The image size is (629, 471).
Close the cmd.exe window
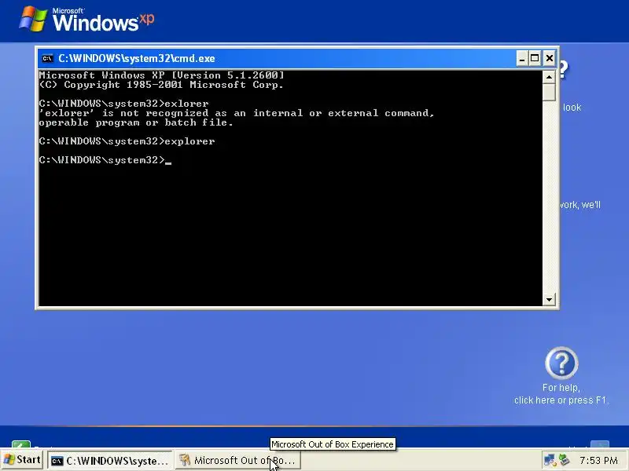pos(549,58)
